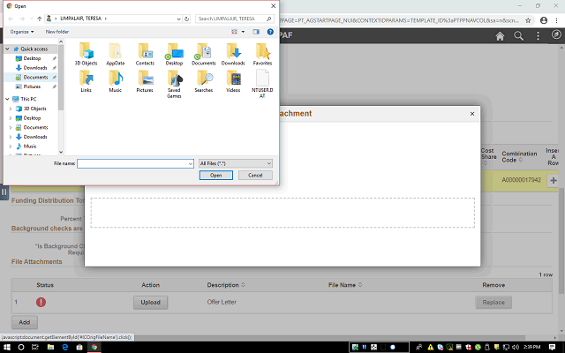Select Downloads under Quick access
Viewport: 565px width, 353px height.
coord(35,68)
